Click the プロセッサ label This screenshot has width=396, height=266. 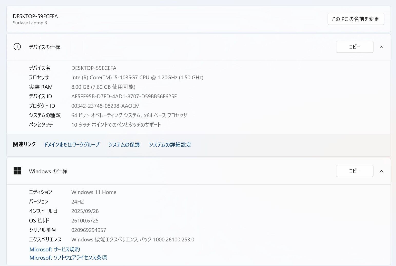(x=39, y=77)
